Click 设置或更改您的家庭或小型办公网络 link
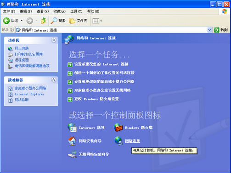231x173 pixels. click(104, 82)
